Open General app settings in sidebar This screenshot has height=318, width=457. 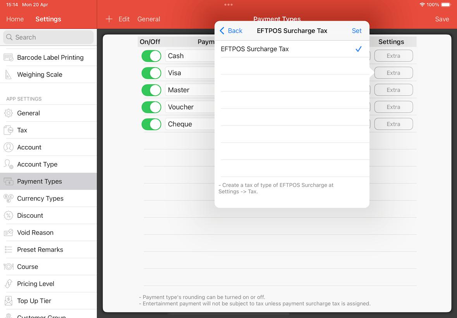click(48, 113)
